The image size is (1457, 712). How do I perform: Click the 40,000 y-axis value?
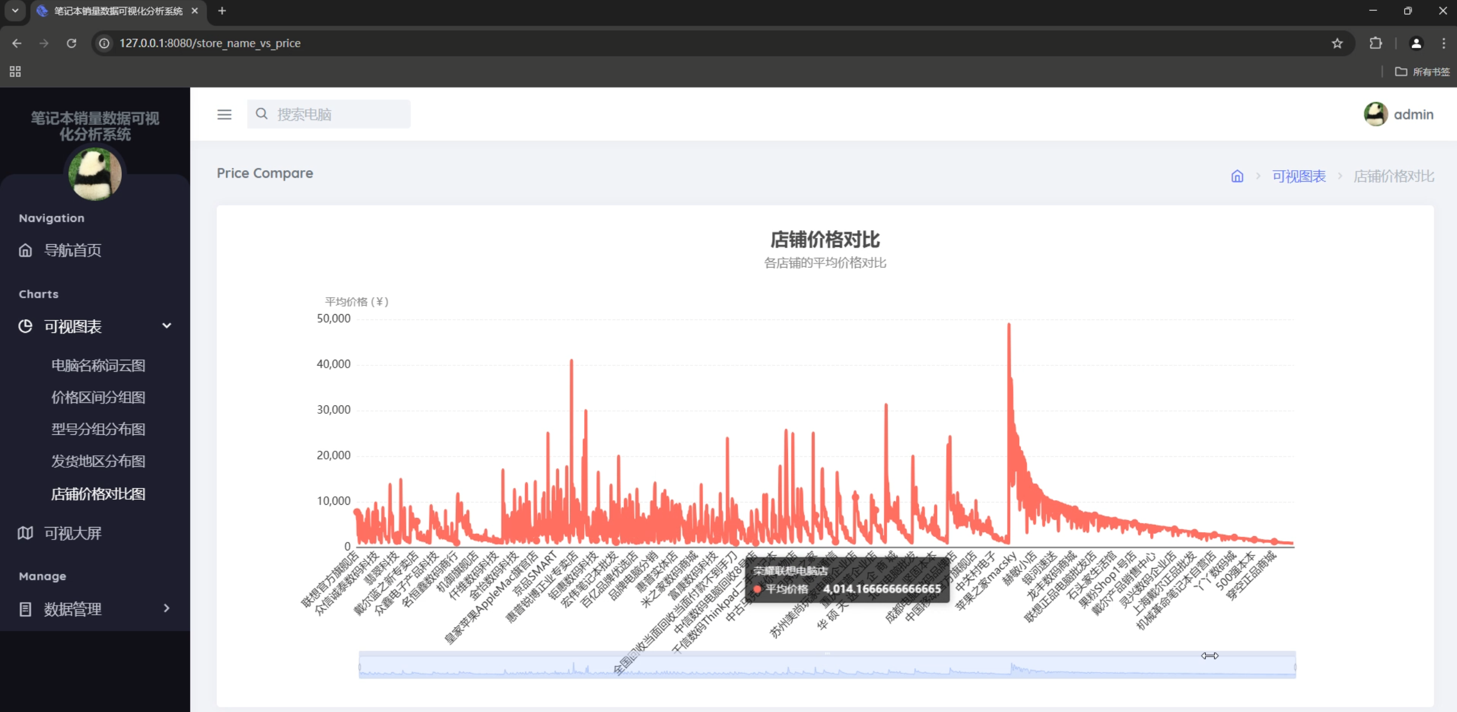tap(334, 364)
